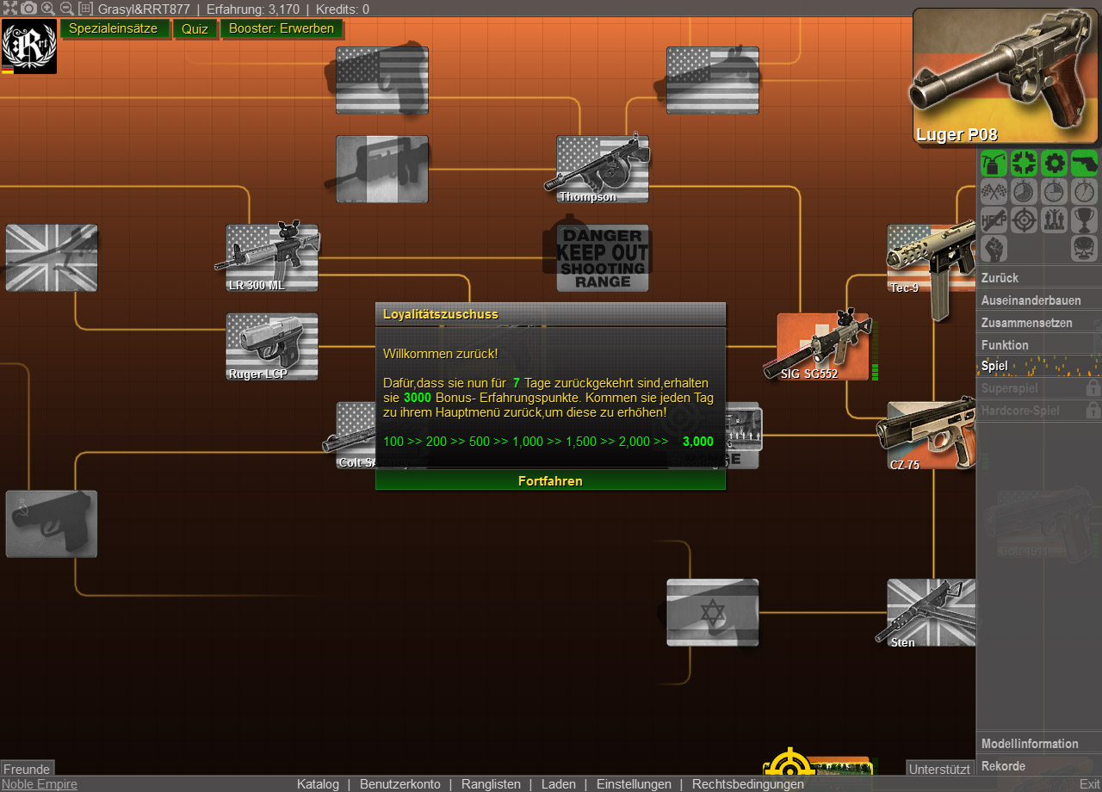Select locked Superspiel entry
This screenshot has height=792, width=1102.
(x=1038, y=388)
